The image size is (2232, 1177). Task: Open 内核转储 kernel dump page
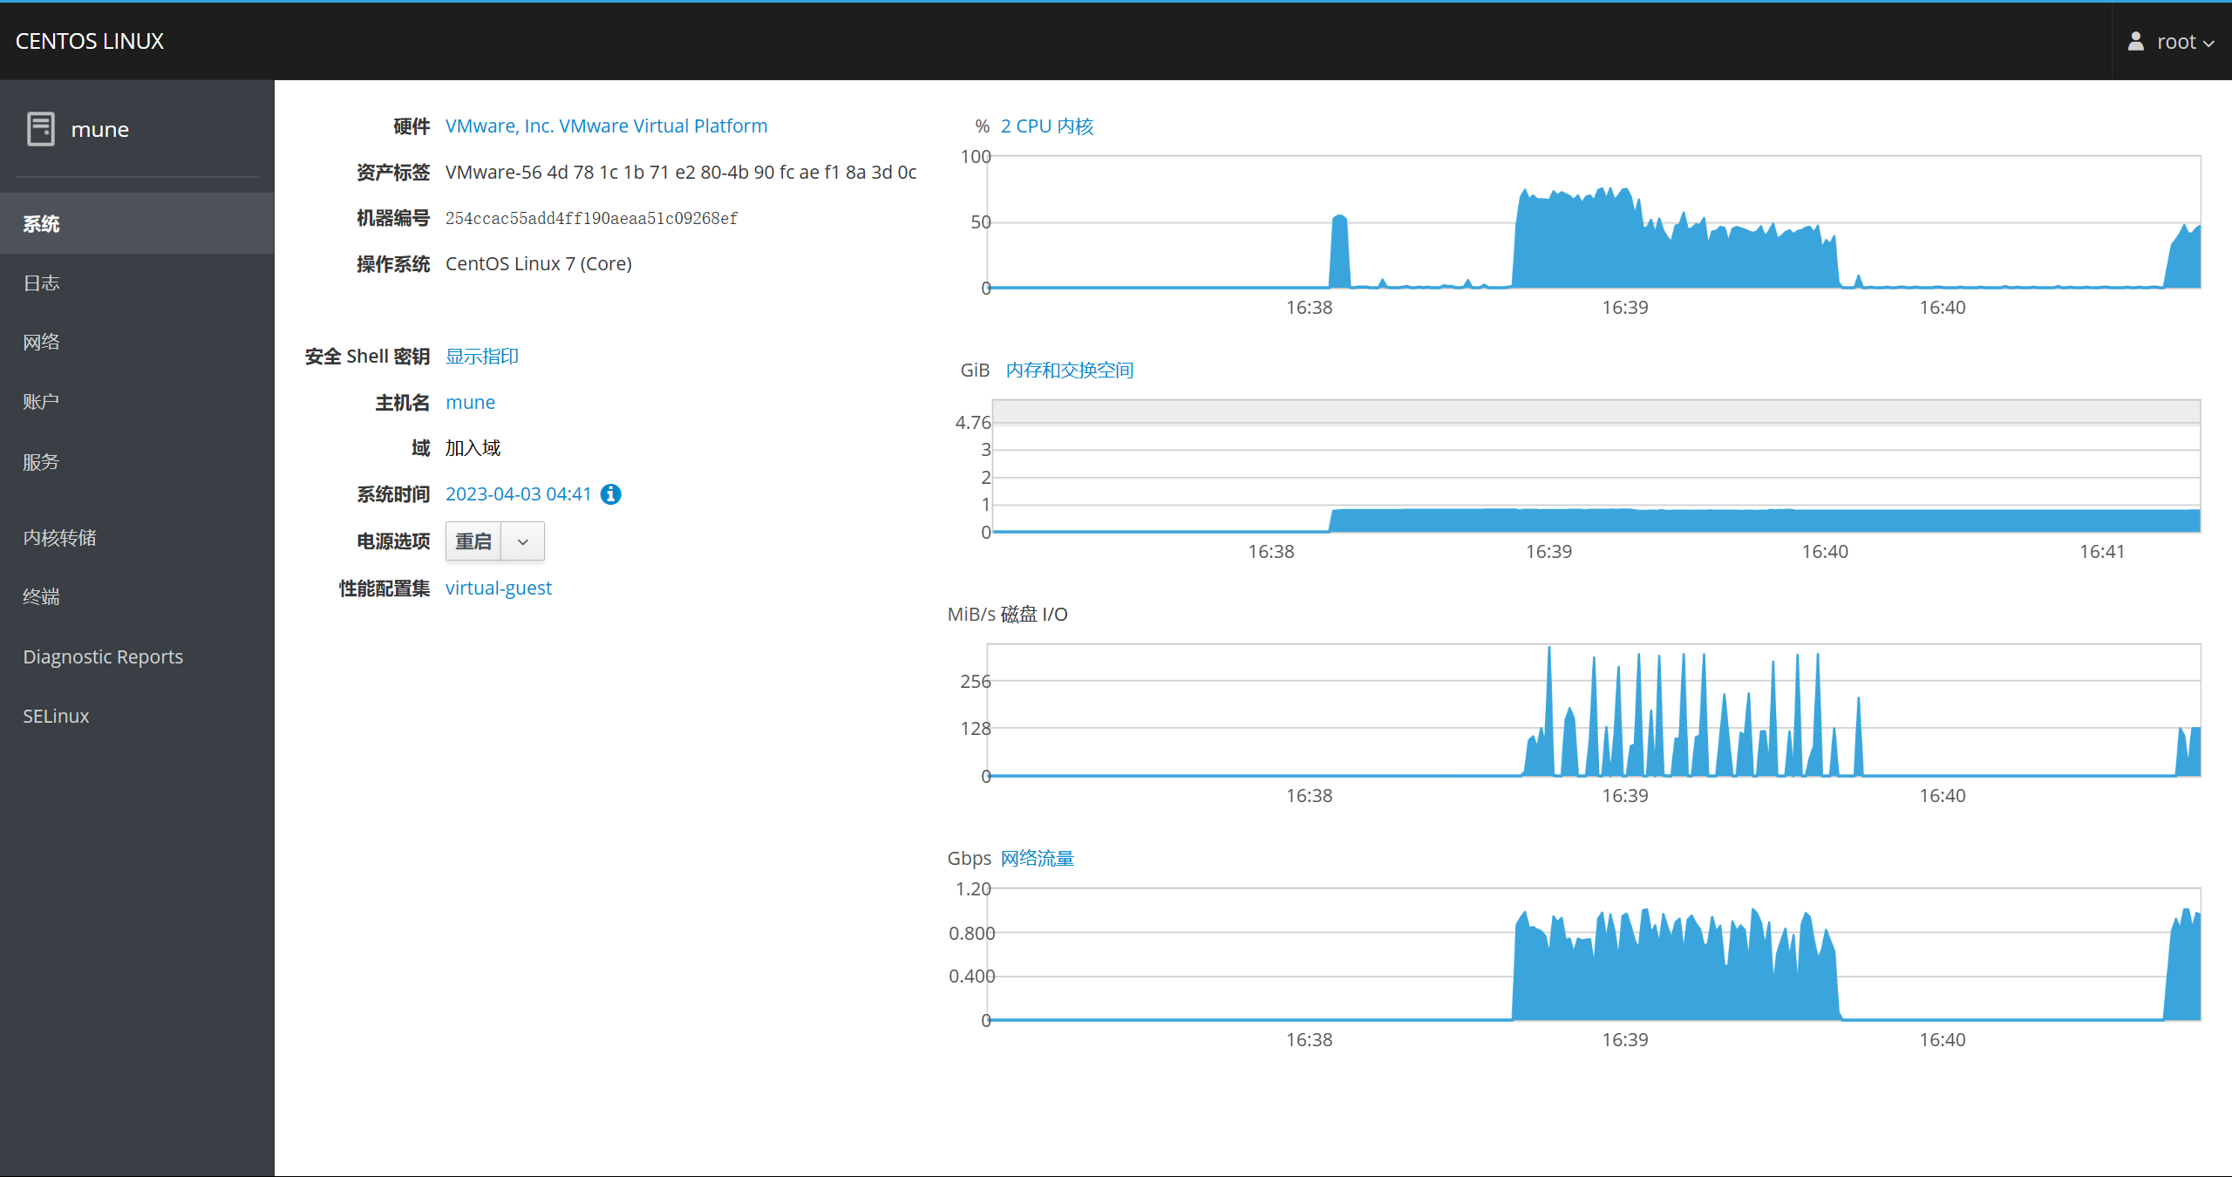137,538
